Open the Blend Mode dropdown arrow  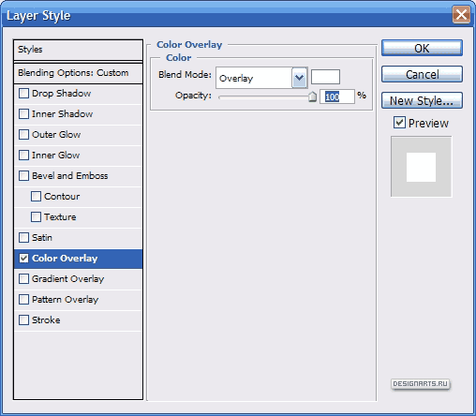[x=300, y=78]
